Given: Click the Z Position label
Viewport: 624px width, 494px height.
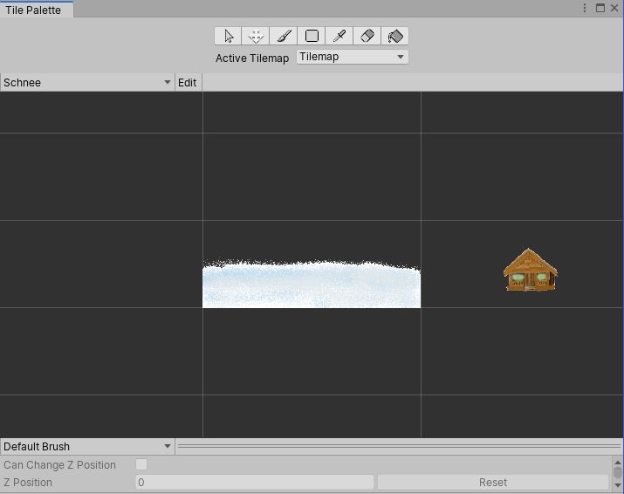Looking at the screenshot, I should pyautogui.click(x=28, y=483).
